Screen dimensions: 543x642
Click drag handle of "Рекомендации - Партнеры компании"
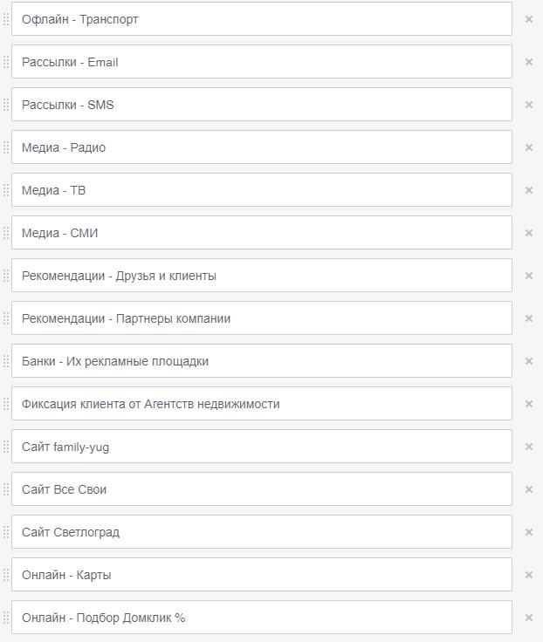pyautogui.click(x=6, y=318)
